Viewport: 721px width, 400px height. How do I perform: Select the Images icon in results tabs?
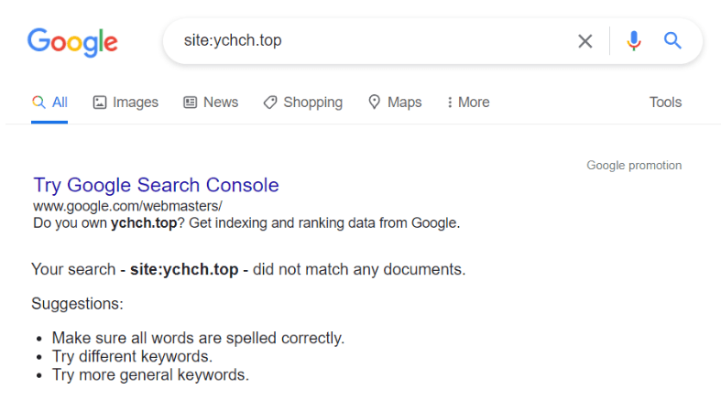tap(100, 102)
